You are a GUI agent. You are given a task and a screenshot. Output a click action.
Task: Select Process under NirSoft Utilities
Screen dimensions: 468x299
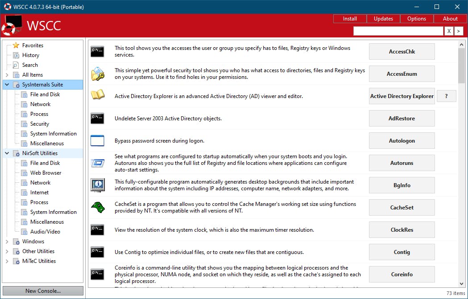39,202
